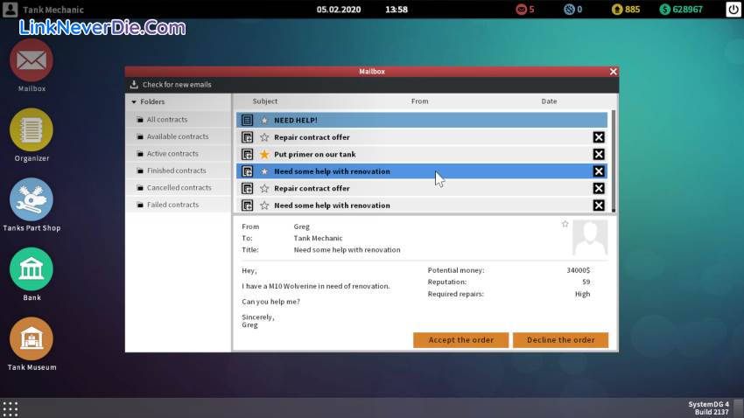The height and width of the screenshot is (418, 744).
Task: Accept the order from Greg
Action: click(460, 340)
